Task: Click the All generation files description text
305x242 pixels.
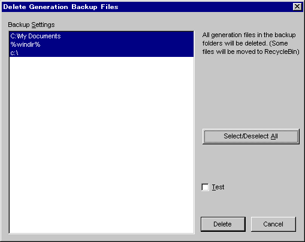Action: click(x=250, y=43)
